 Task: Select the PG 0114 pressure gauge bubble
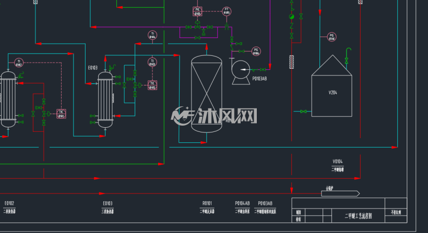click(331, 37)
